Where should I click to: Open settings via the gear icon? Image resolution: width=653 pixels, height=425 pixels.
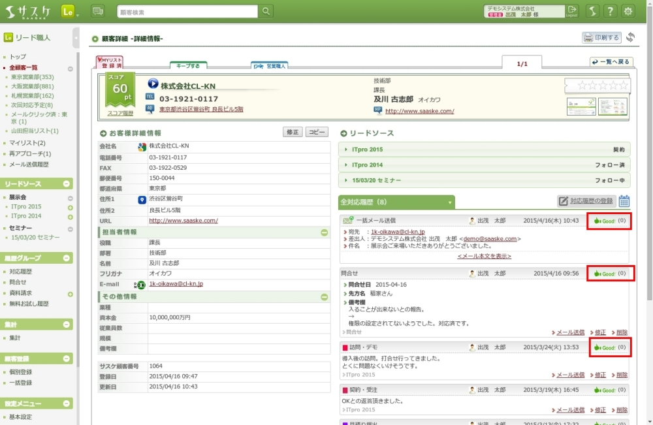click(x=628, y=11)
